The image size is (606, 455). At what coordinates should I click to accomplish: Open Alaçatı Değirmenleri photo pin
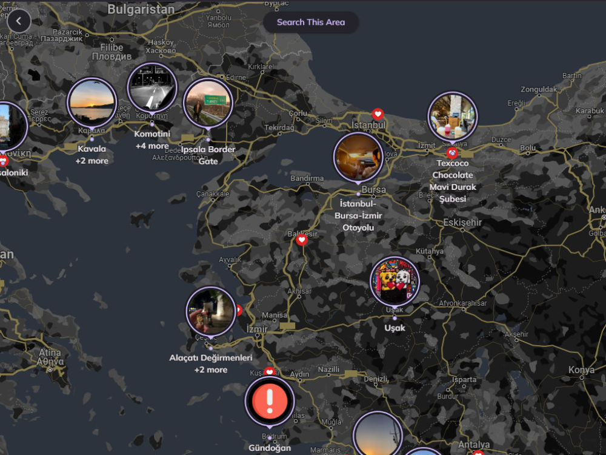tap(211, 311)
